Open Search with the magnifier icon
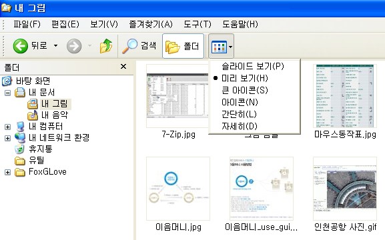This screenshot has width=385, height=240. tap(130, 46)
